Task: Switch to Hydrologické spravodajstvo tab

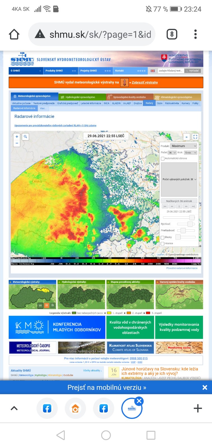Action: coord(80,97)
